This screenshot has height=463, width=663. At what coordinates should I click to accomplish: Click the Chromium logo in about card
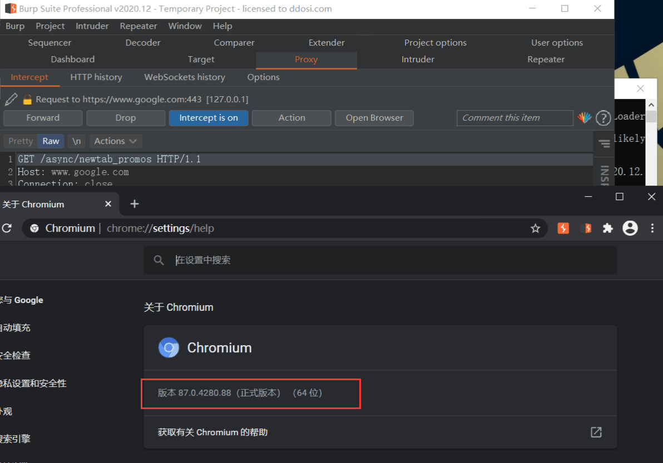click(x=169, y=348)
